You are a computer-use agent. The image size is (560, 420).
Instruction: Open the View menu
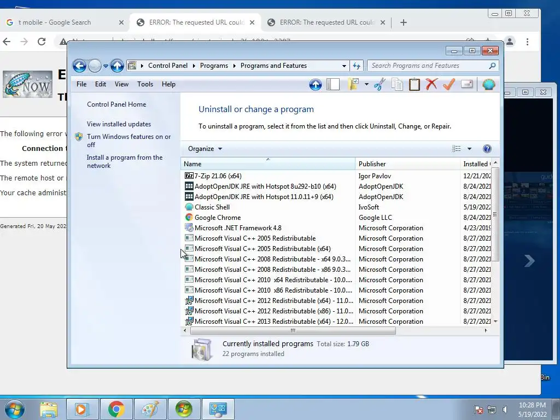click(x=121, y=84)
